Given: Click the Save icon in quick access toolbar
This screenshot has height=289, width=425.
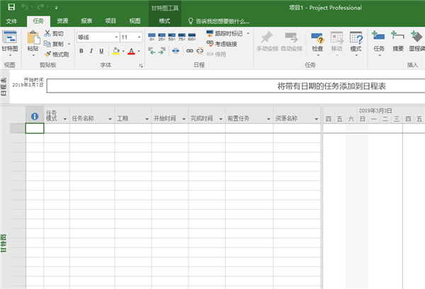Looking at the screenshot, I should [8, 7].
